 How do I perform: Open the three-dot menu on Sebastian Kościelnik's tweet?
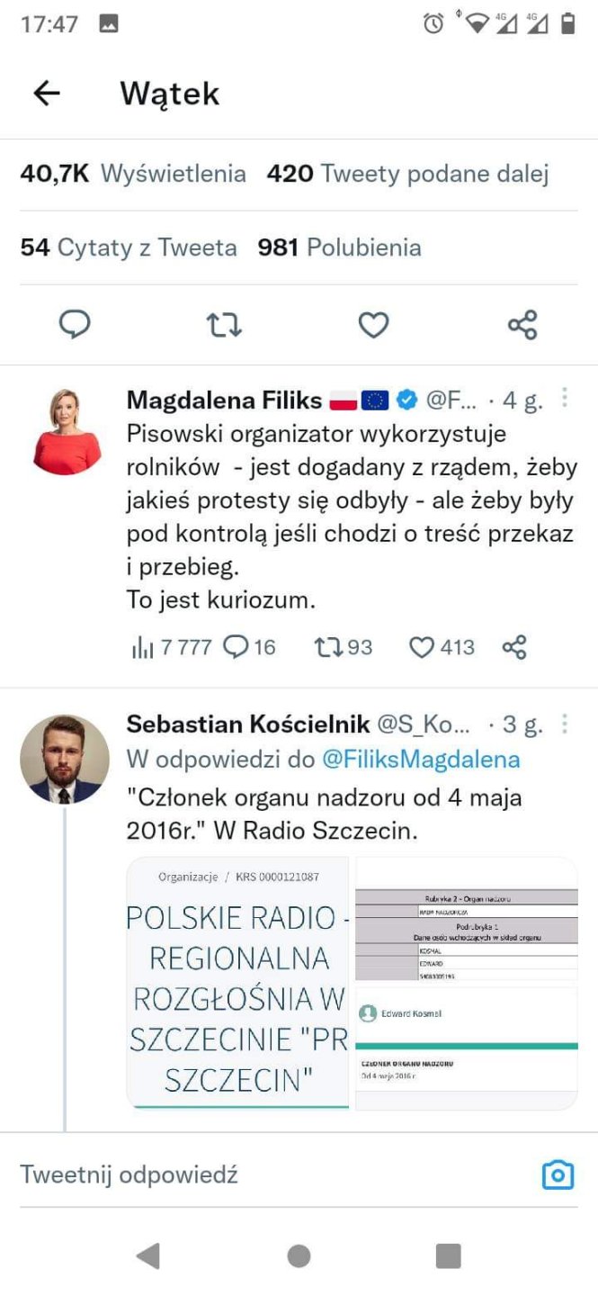565,724
